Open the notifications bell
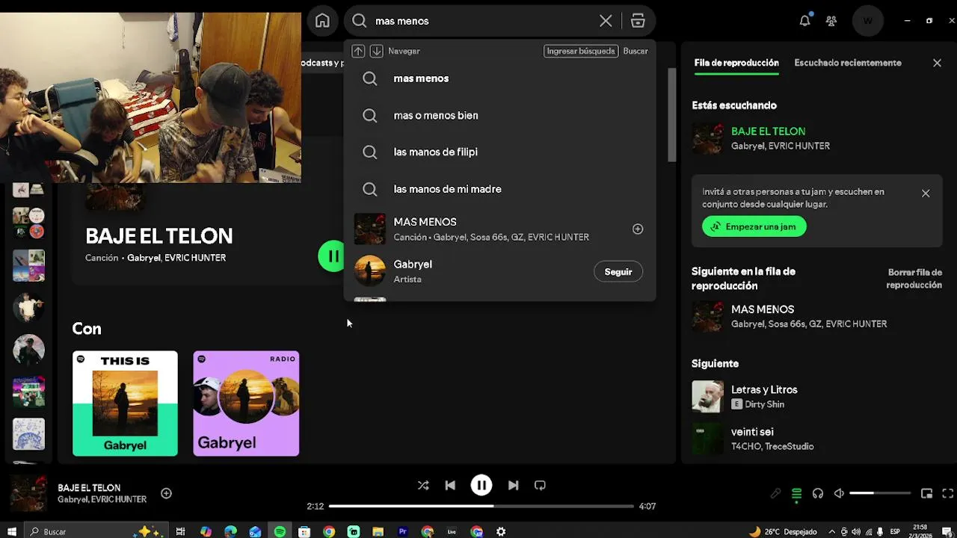 point(804,21)
